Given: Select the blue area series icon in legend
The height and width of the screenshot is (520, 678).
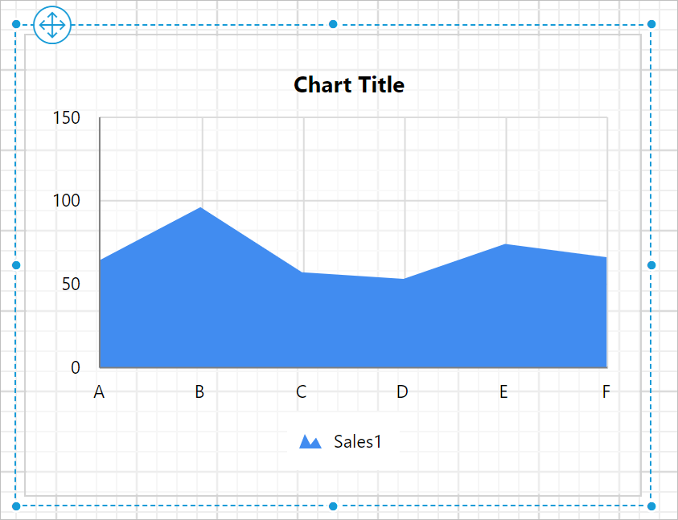Looking at the screenshot, I should coord(310,440).
